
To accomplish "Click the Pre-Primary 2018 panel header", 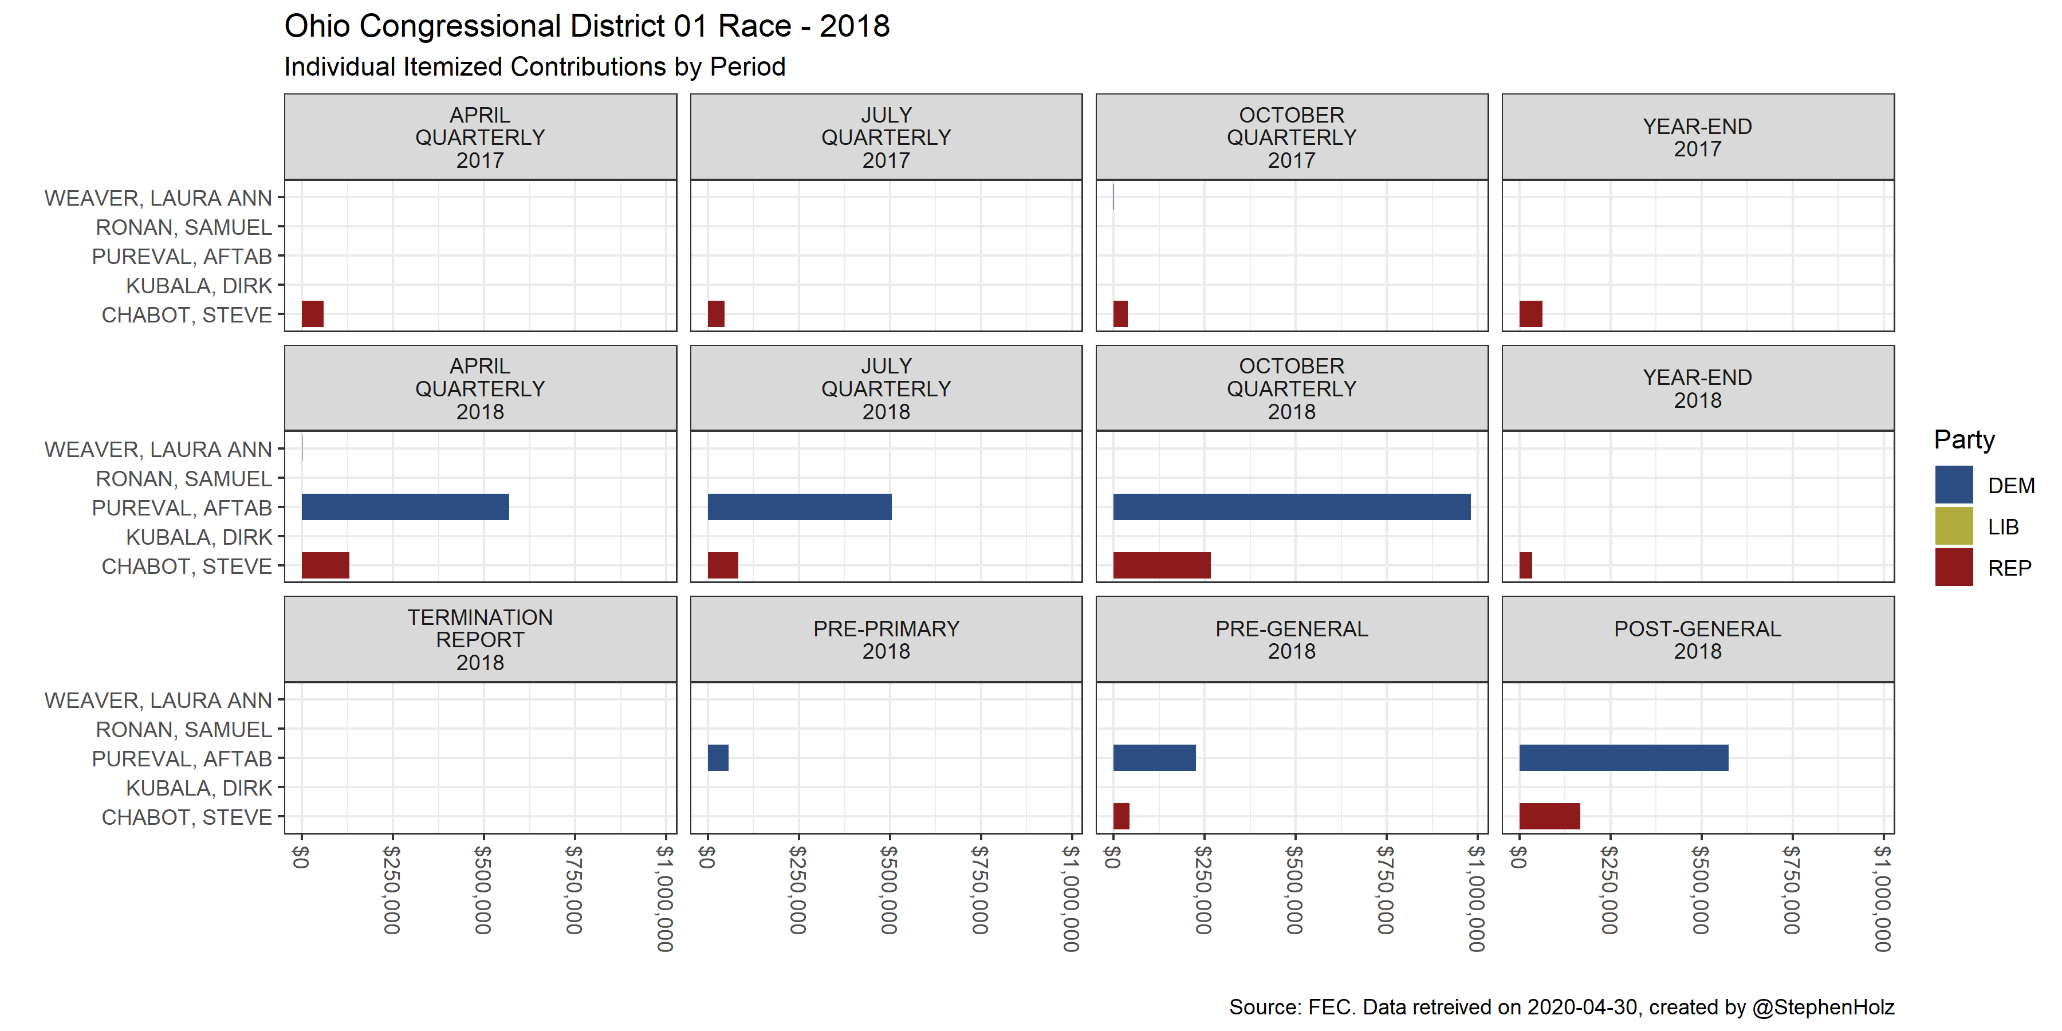I will [x=886, y=640].
